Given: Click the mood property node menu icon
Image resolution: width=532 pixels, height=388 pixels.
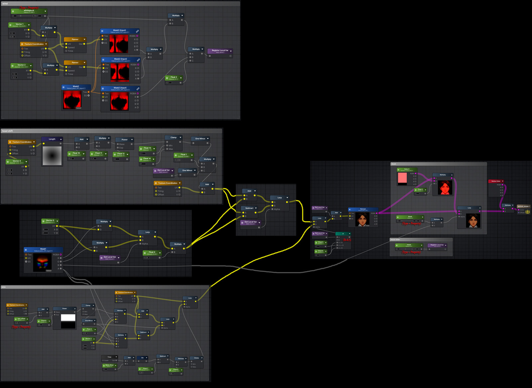Looking at the screenshot, I should pyautogui.click(x=397, y=245).
